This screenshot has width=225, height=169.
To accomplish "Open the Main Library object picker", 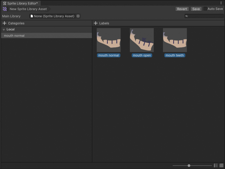I will (78, 16).
